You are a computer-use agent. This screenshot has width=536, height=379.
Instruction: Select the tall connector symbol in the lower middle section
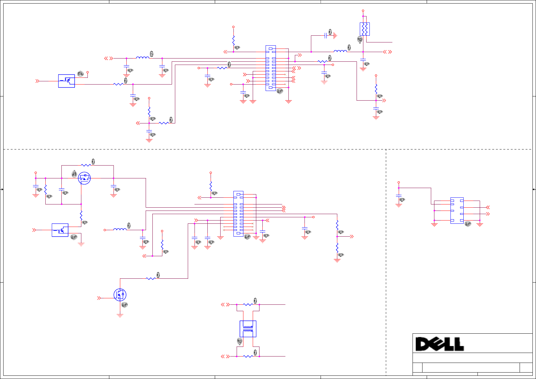click(238, 214)
